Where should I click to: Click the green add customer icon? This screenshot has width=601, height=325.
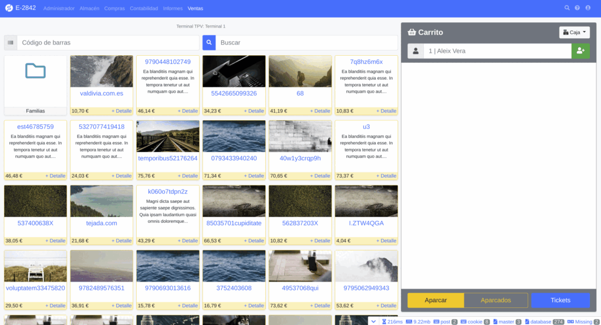(x=580, y=51)
